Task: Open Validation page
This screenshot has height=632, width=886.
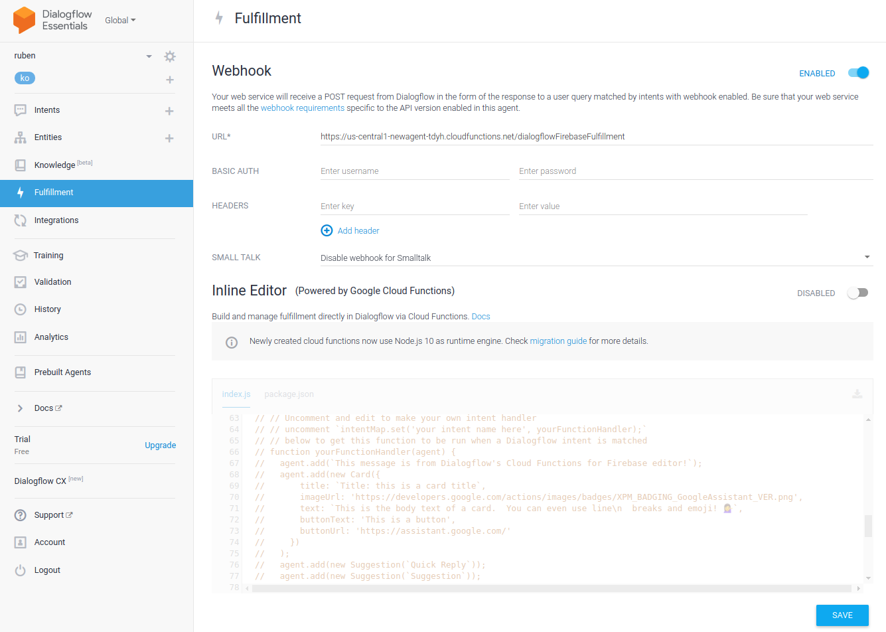Action: (x=53, y=282)
